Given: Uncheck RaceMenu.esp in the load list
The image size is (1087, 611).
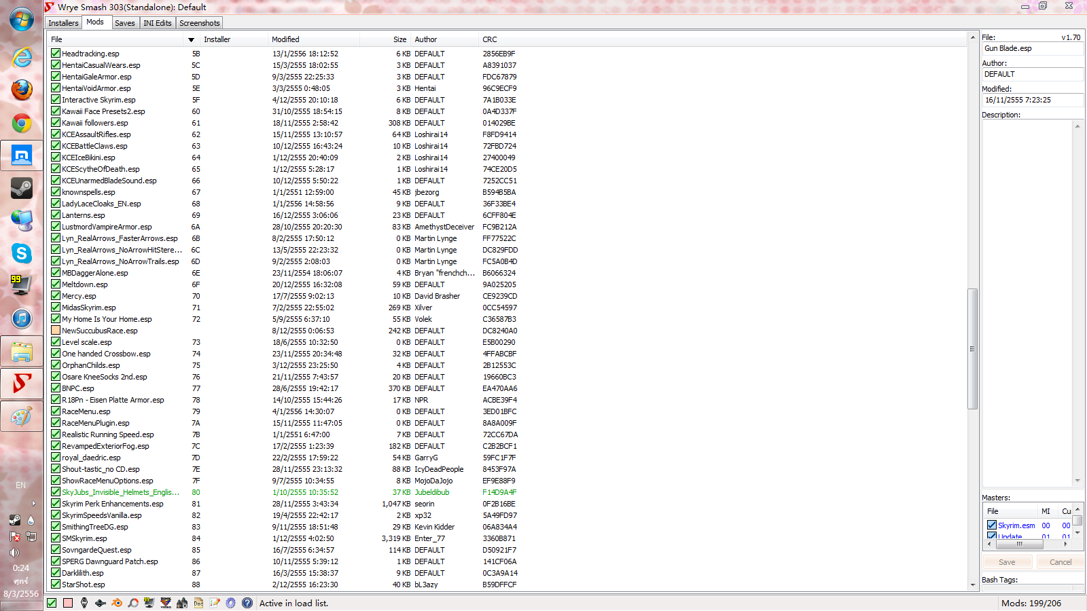Looking at the screenshot, I should pos(56,411).
